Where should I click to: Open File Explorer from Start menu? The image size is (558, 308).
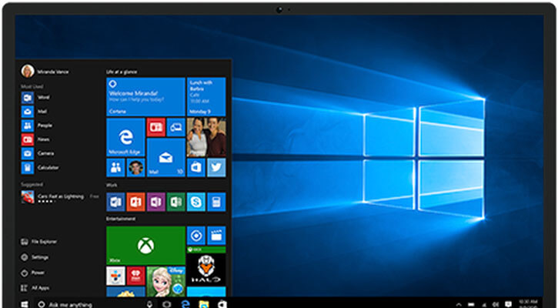coord(43,242)
